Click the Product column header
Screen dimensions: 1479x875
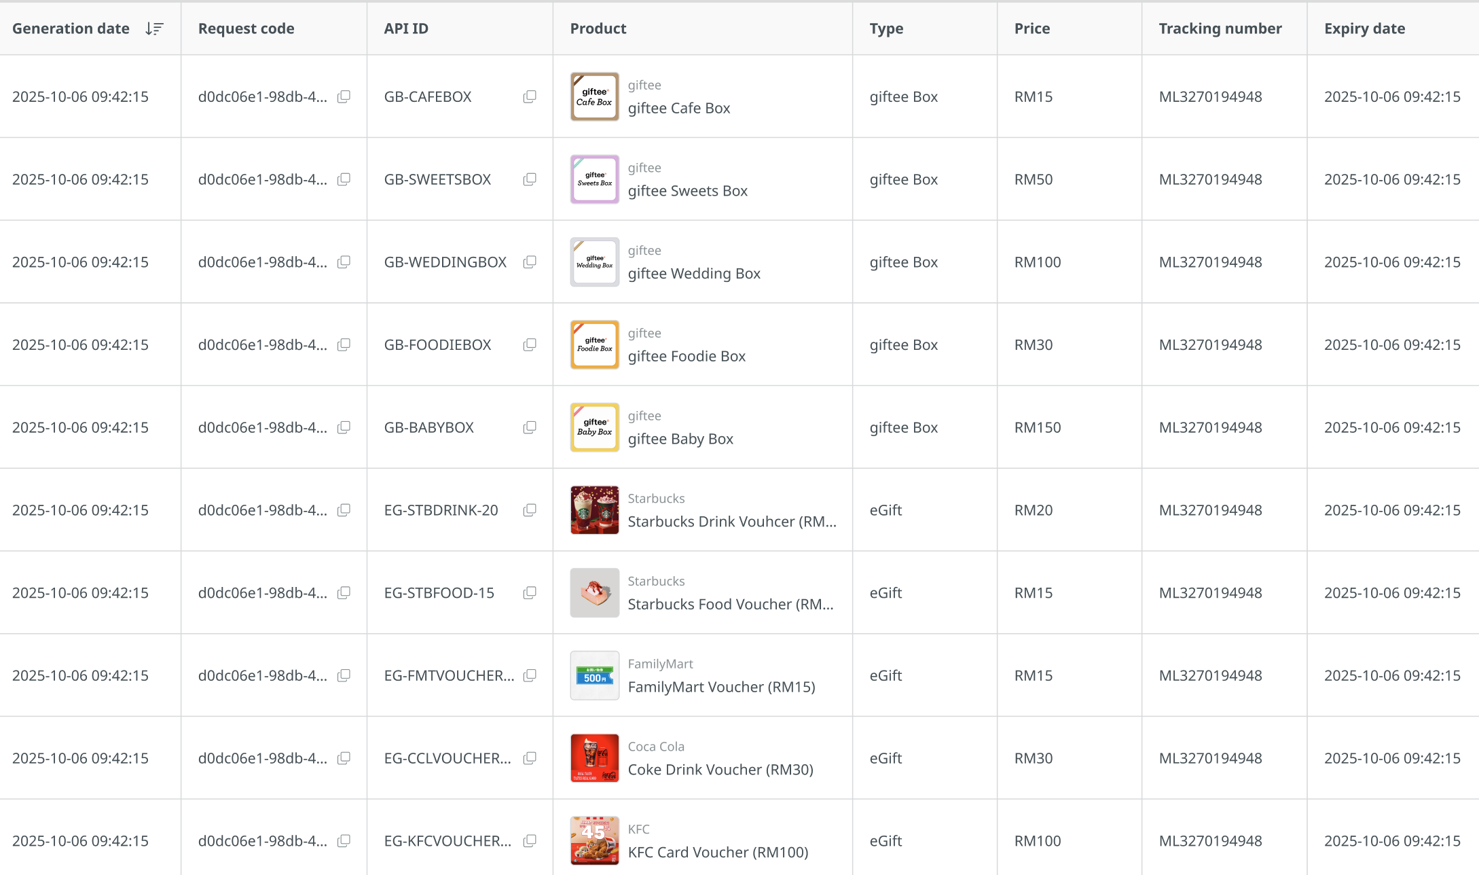pos(598,29)
